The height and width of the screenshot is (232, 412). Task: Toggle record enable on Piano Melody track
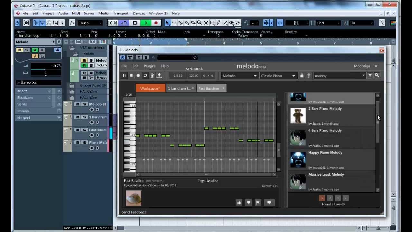[x=91, y=148]
